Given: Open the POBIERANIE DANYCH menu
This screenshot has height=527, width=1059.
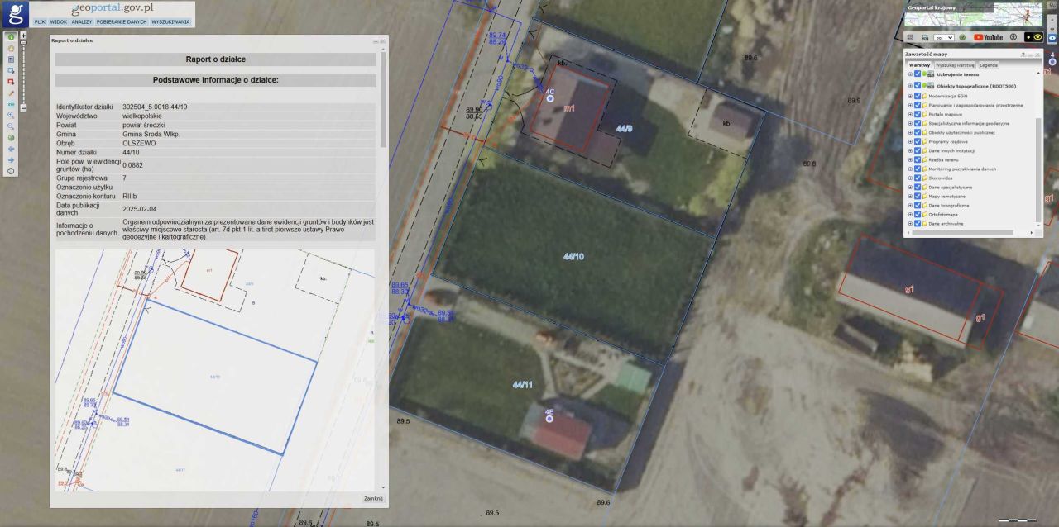Looking at the screenshot, I should (121, 22).
